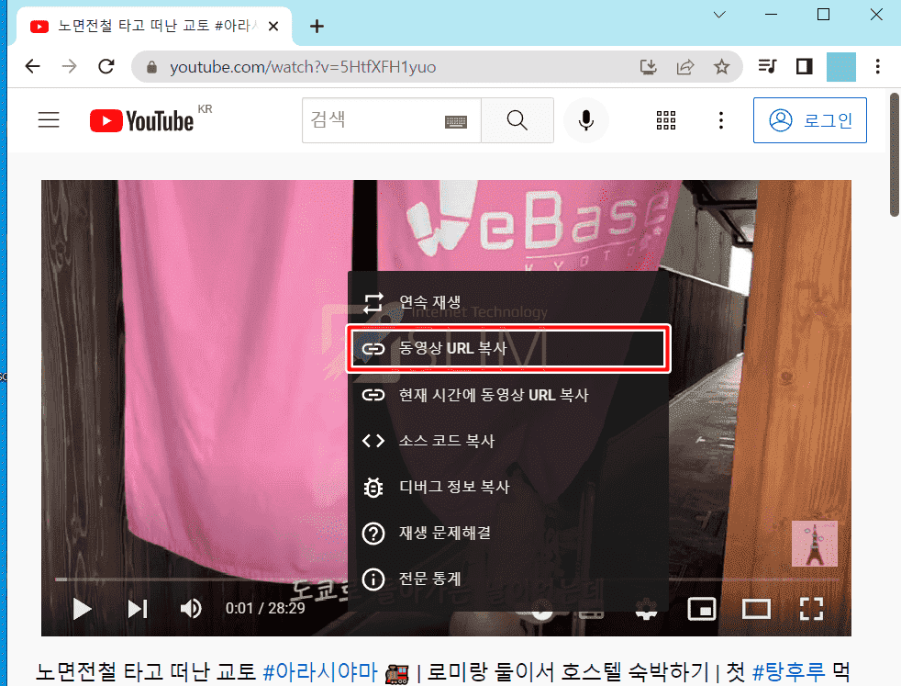
Task: Bookmark this page with the star
Action: [x=722, y=67]
